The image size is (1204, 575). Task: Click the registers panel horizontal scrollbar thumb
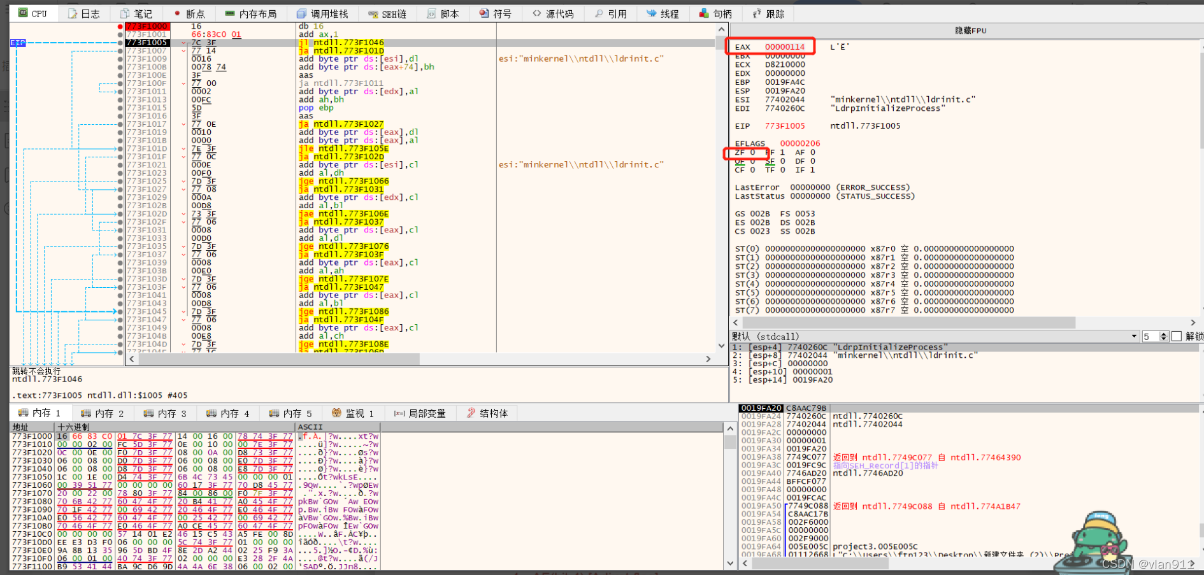pos(908,323)
